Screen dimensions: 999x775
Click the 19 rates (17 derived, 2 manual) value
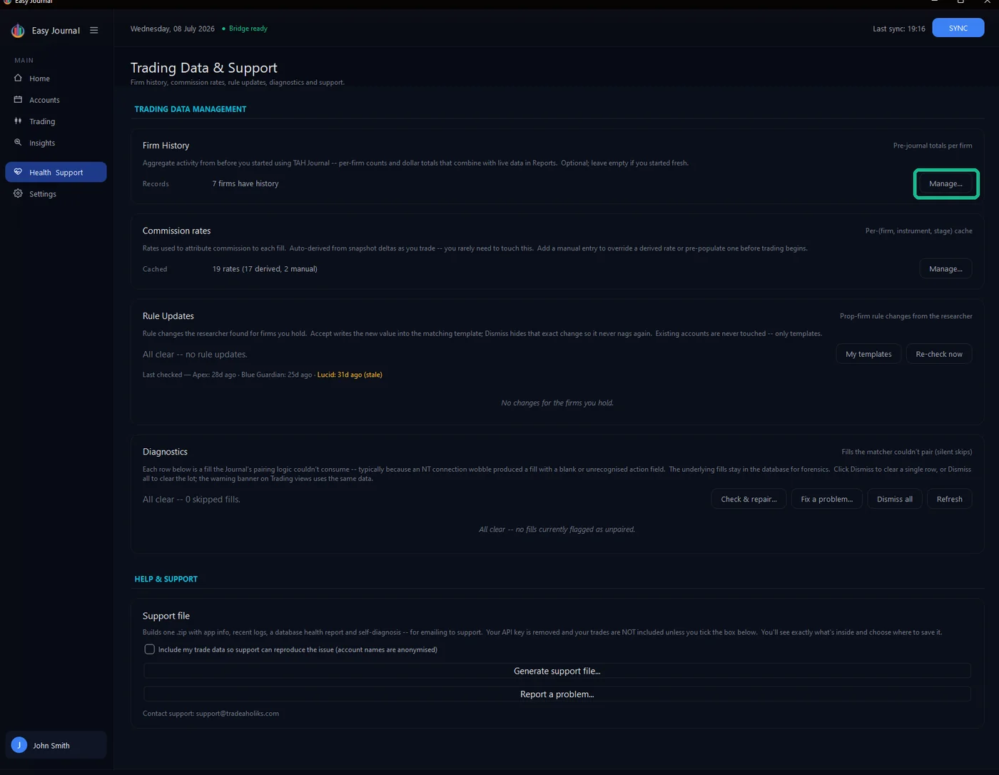click(x=265, y=269)
